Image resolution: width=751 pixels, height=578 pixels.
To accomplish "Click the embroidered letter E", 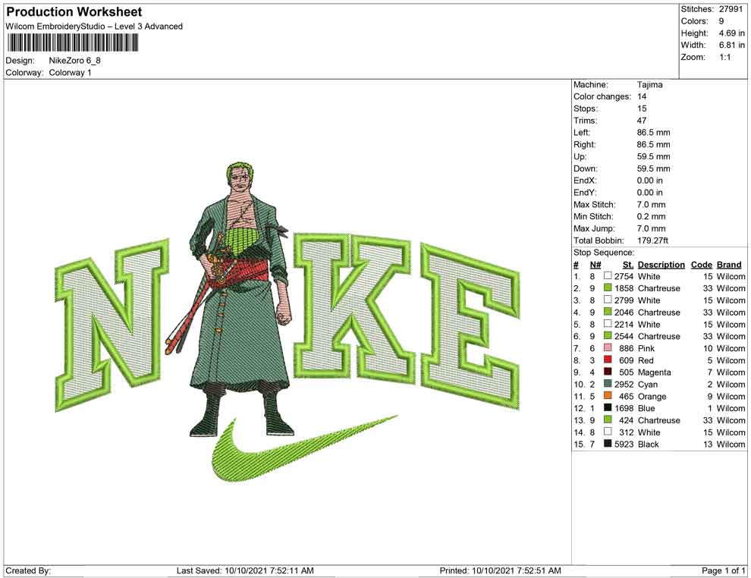I will point(470,327).
